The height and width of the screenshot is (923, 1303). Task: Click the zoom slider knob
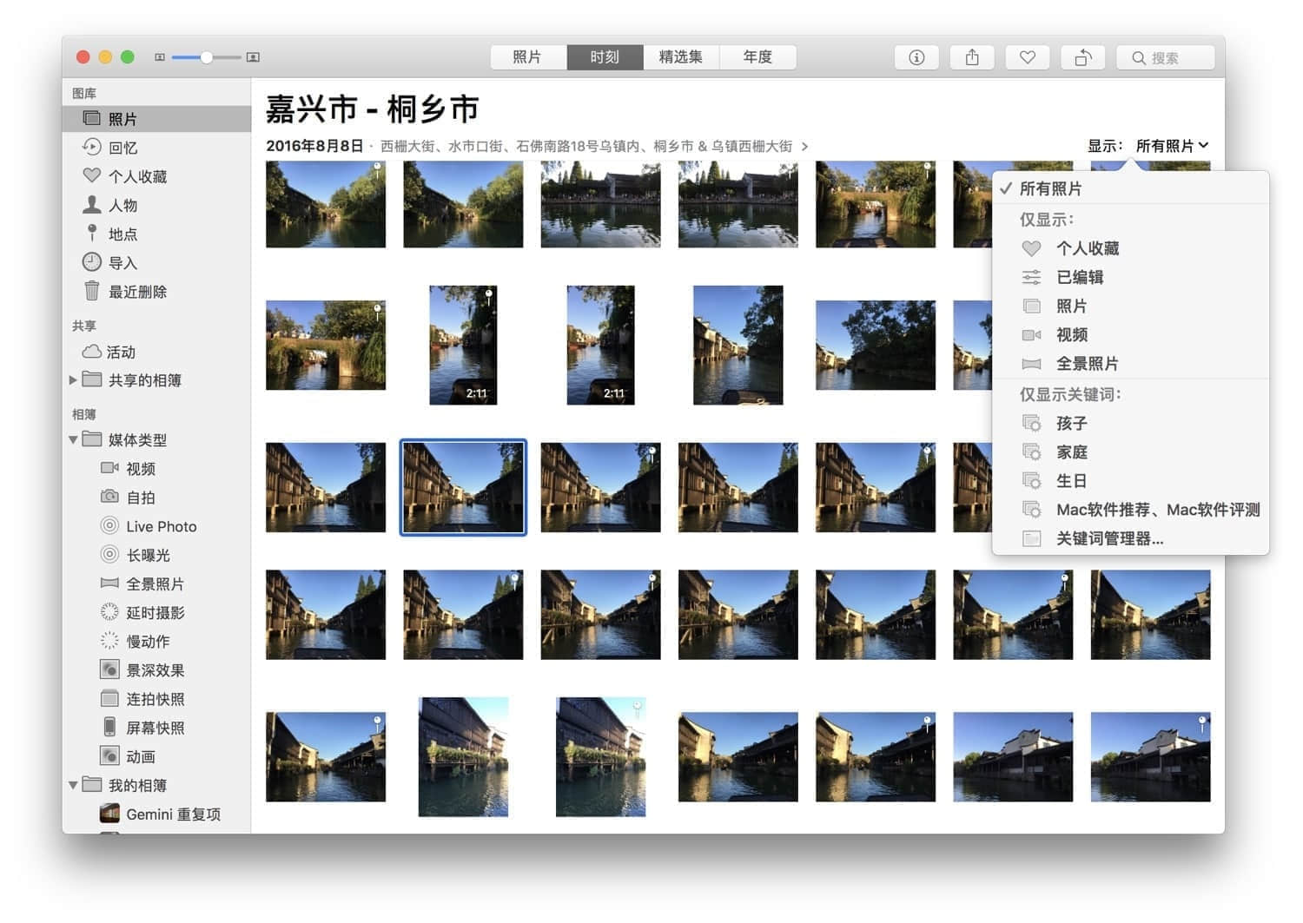point(207,57)
